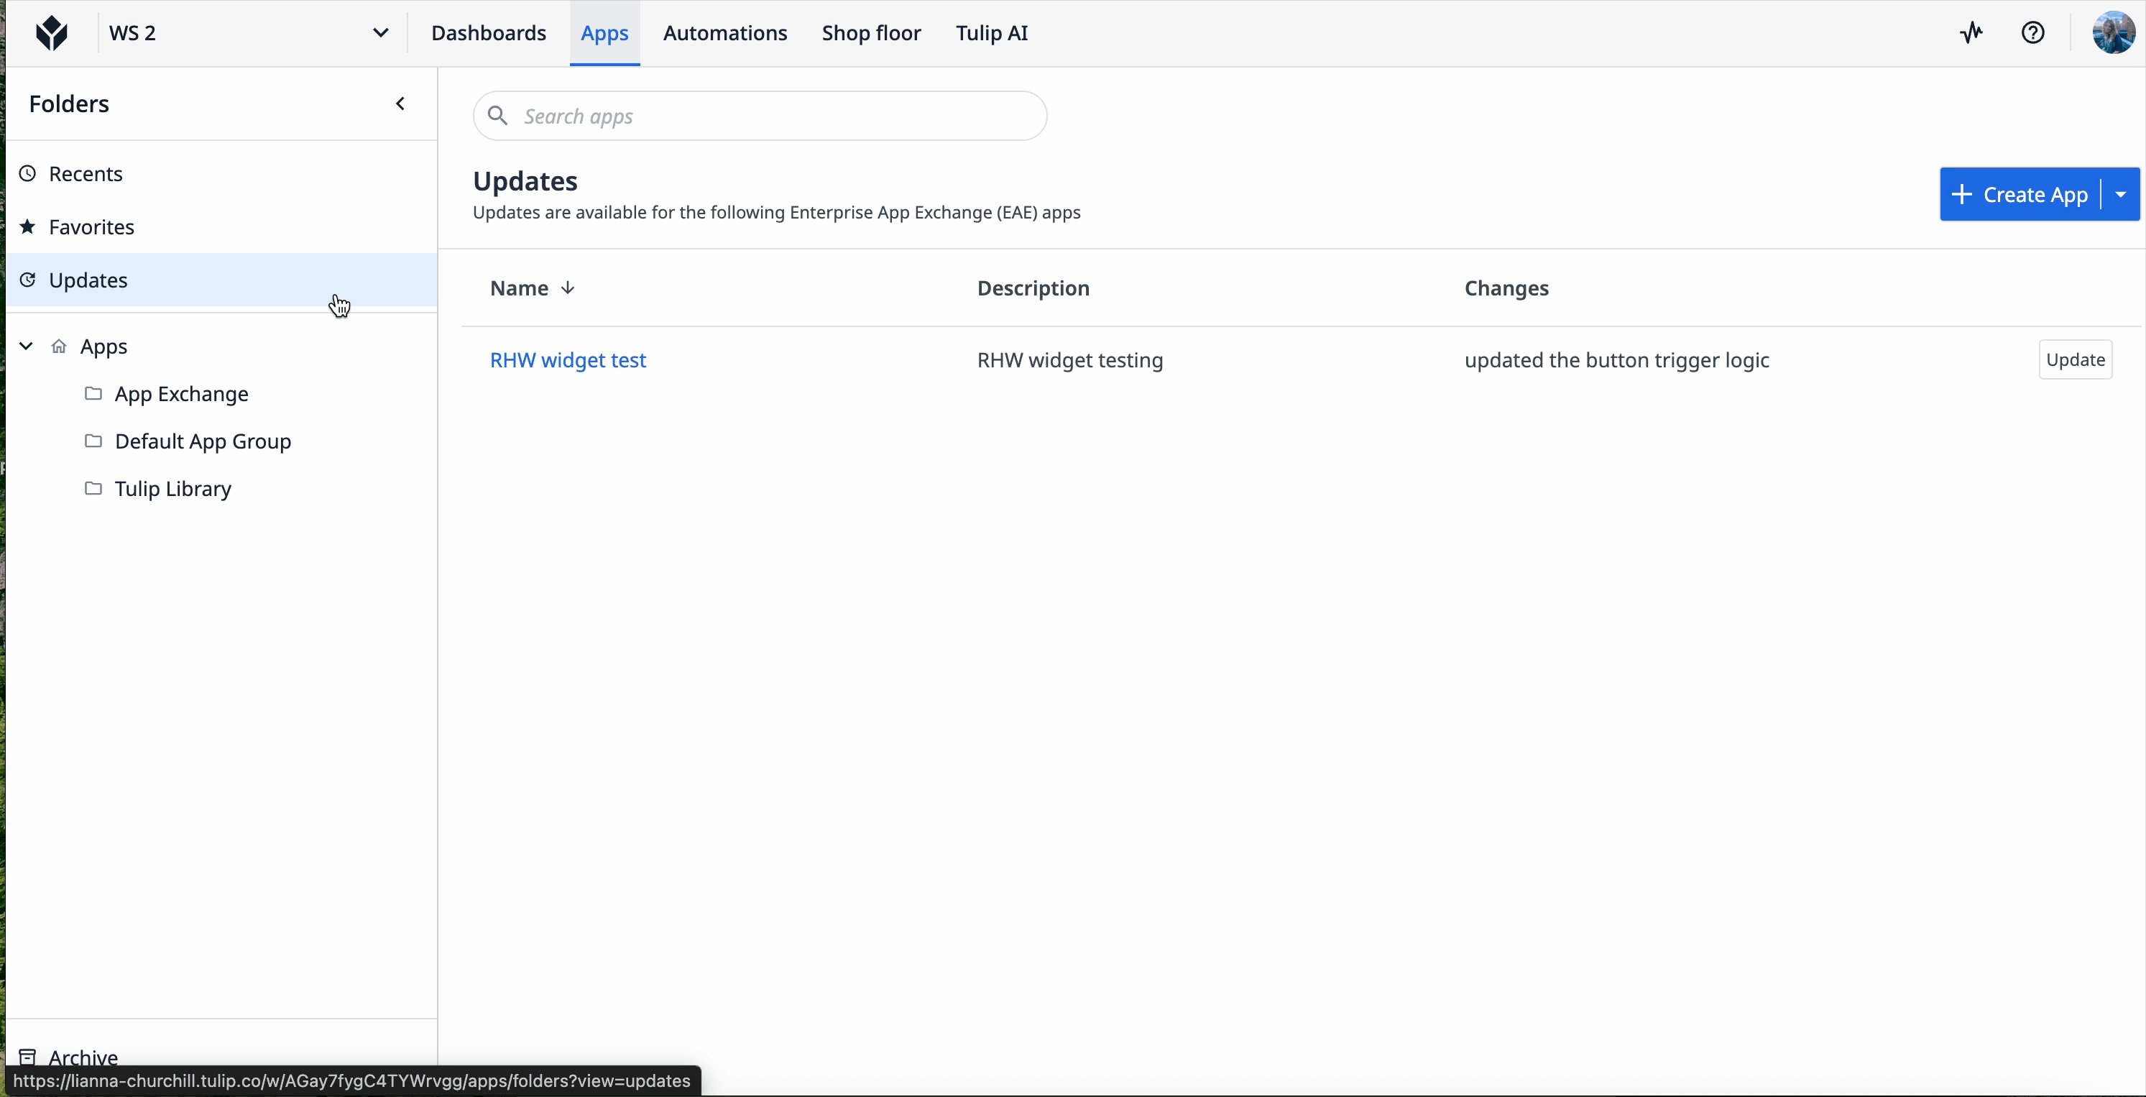This screenshot has height=1097, width=2146.
Task: Click the Updates refresh icon
Action: (x=27, y=280)
